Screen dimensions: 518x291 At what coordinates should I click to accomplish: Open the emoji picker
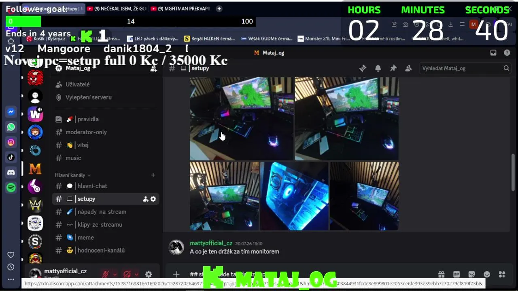coord(487,274)
